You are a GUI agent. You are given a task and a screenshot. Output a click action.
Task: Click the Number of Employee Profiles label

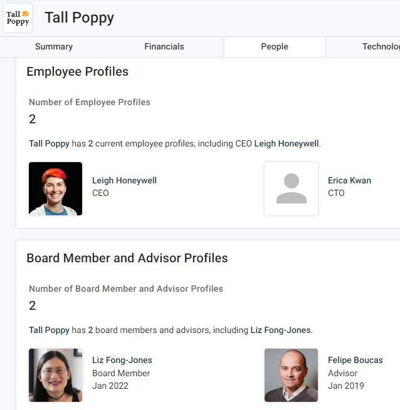coord(90,102)
